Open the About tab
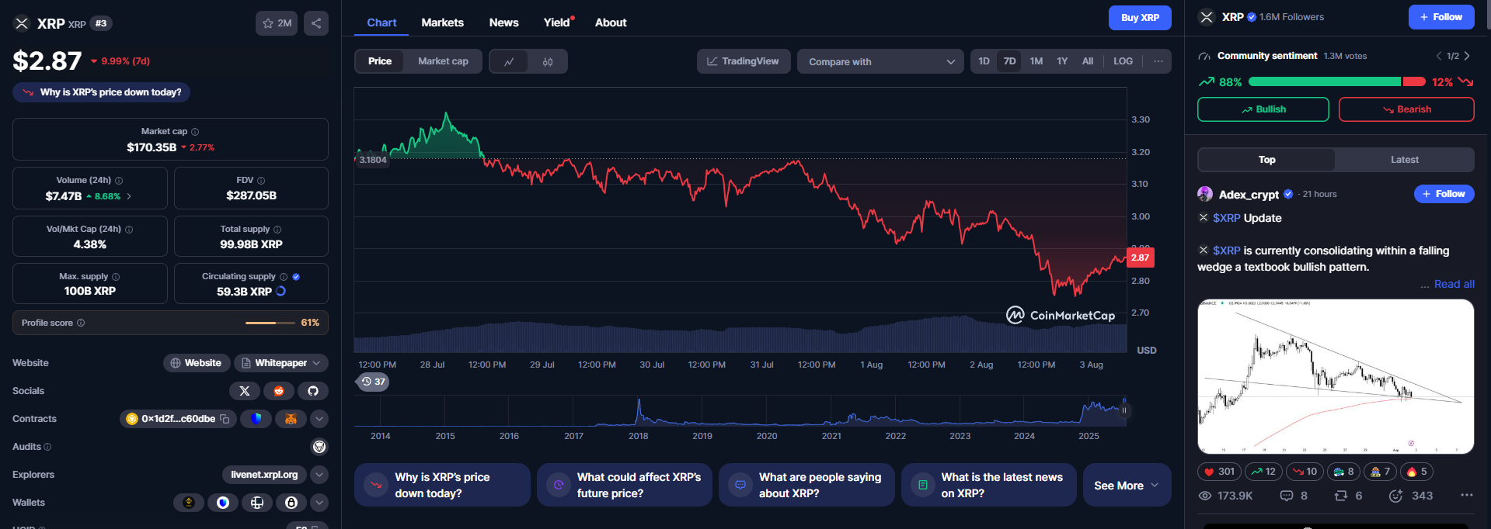Image resolution: width=1491 pixels, height=529 pixels. click(x=611, y=22)
